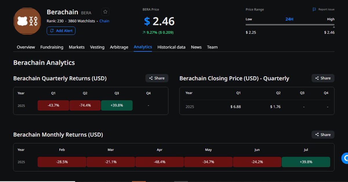
Task: Click the Jul +39.8% monthly cell
Action: tap(306, 162)
